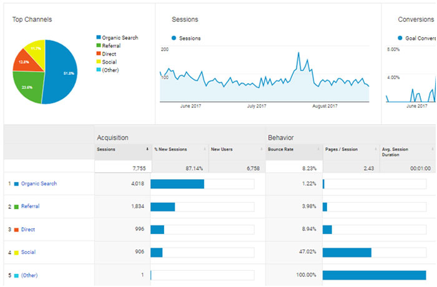Viewport: 437px width, 287px height.
Task: Sort by New Users column
Action: (237, 152)
